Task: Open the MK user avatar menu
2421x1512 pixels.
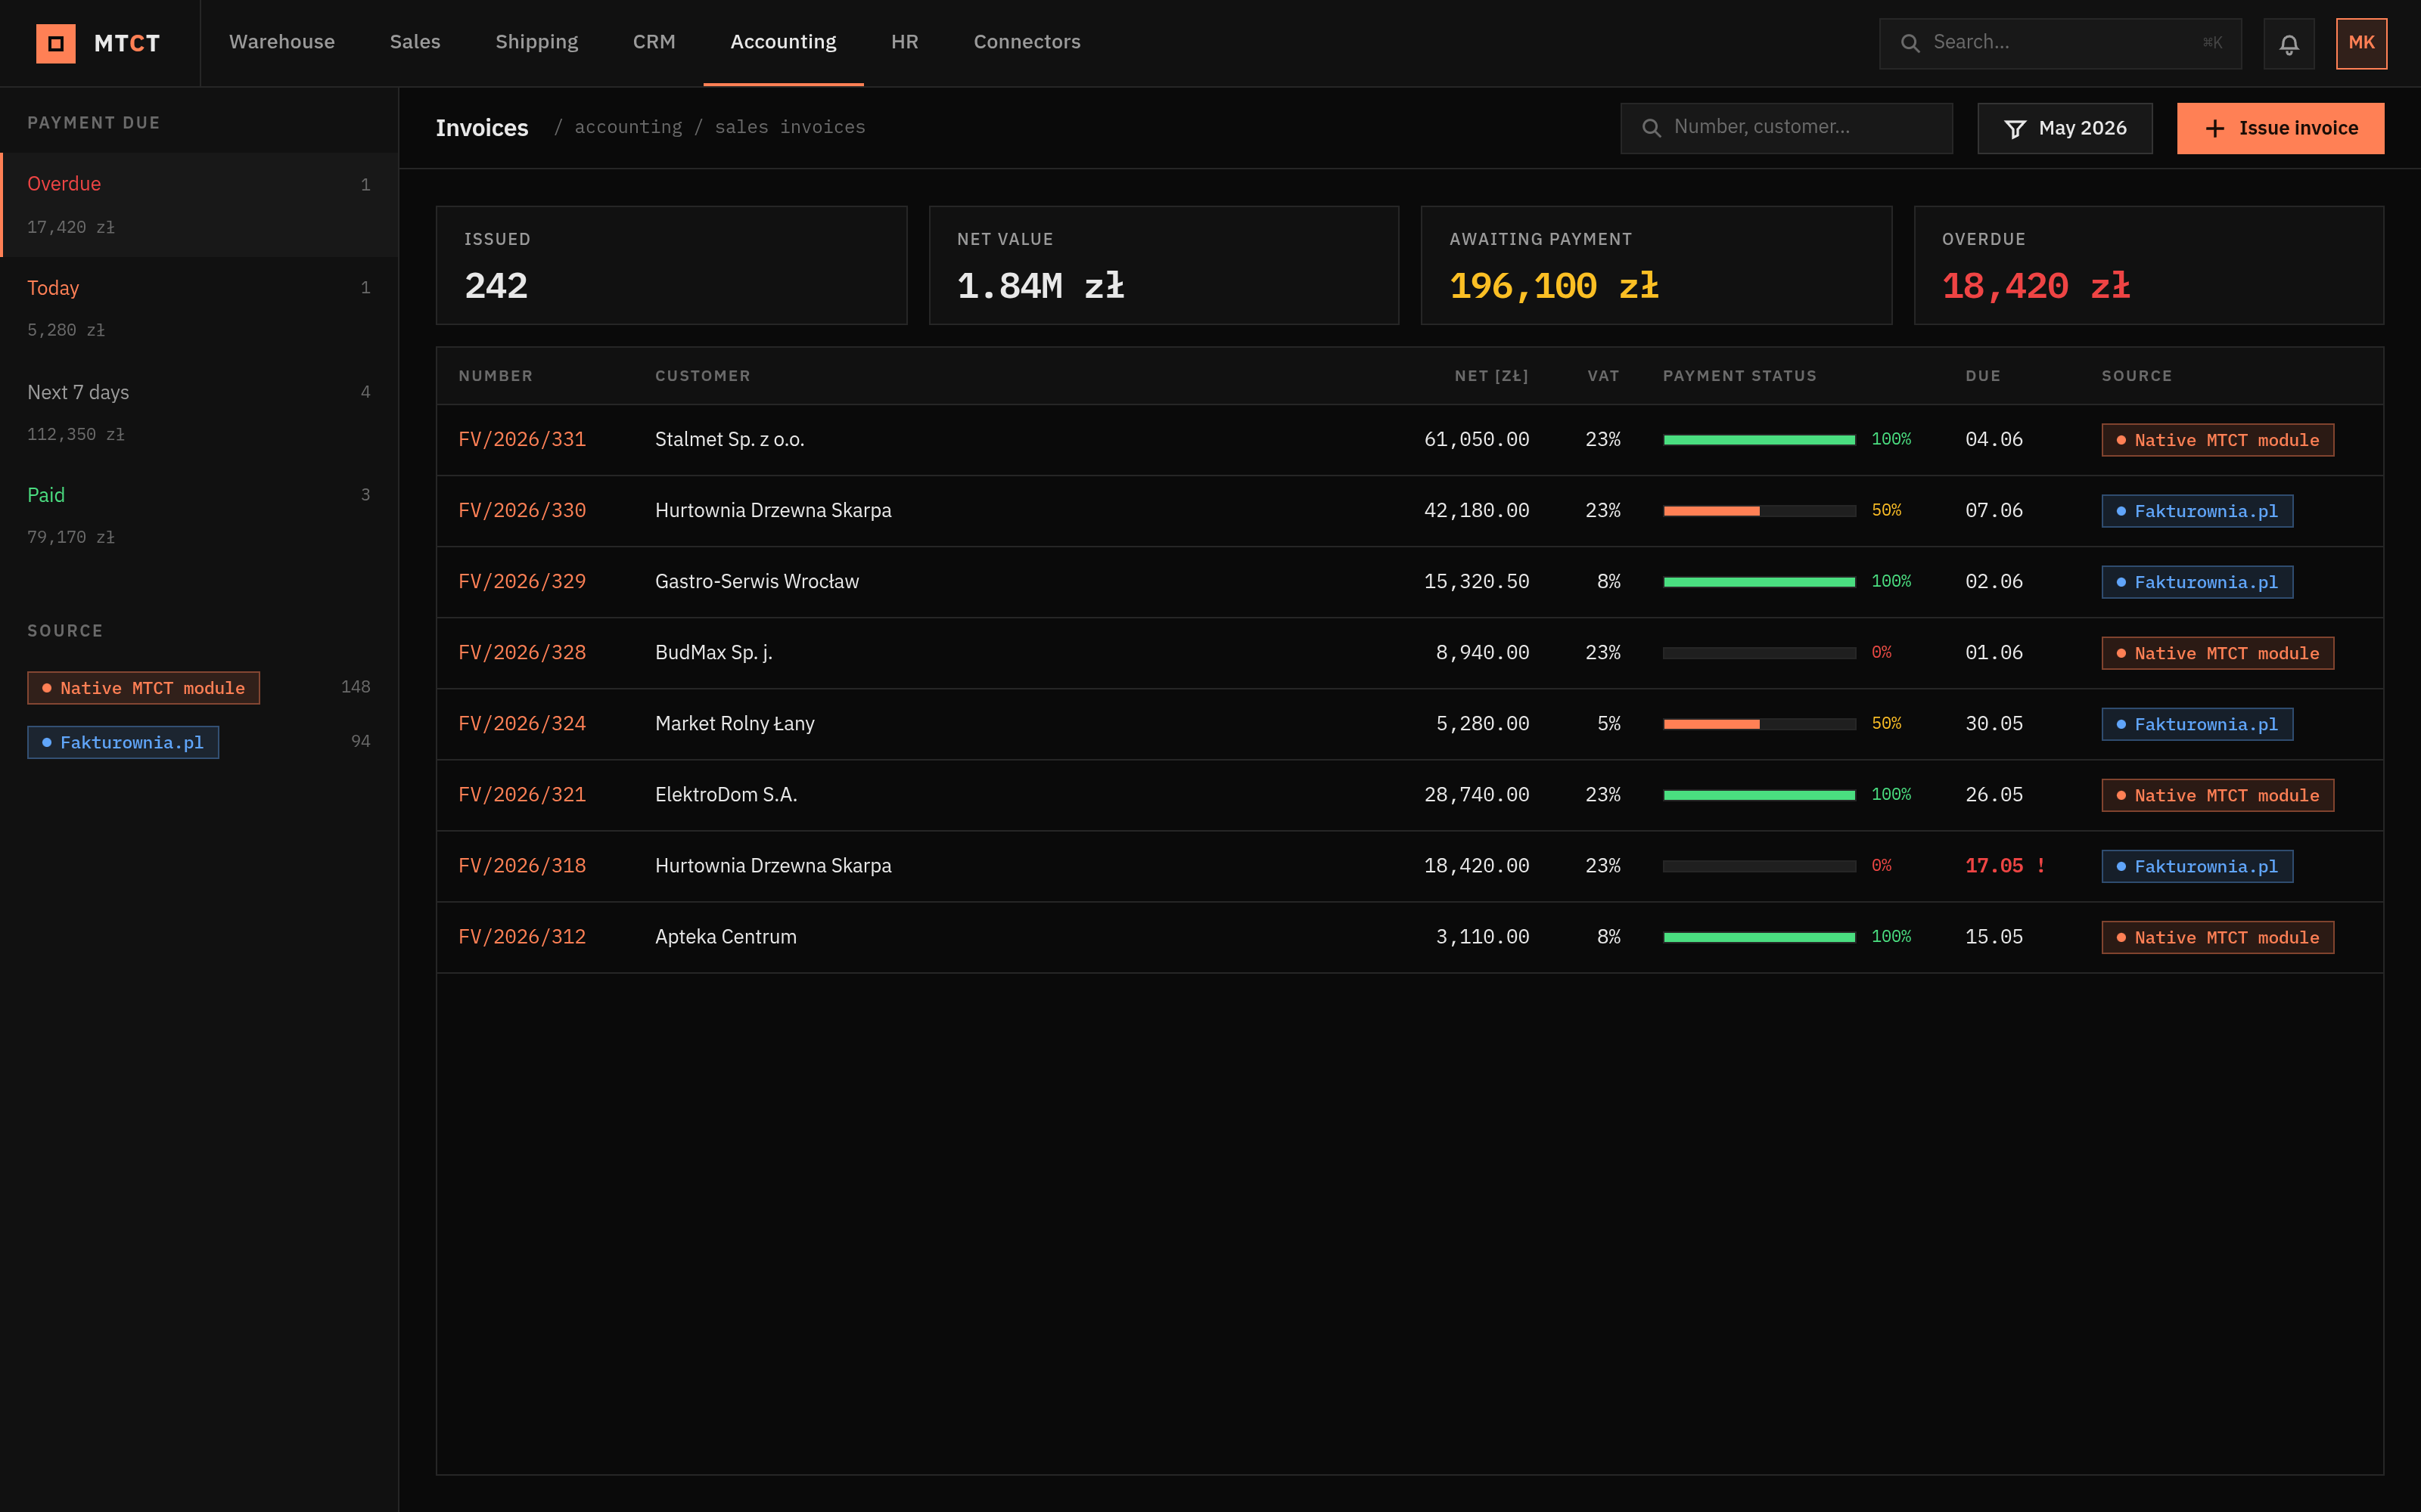Action: coord(2361,43)
